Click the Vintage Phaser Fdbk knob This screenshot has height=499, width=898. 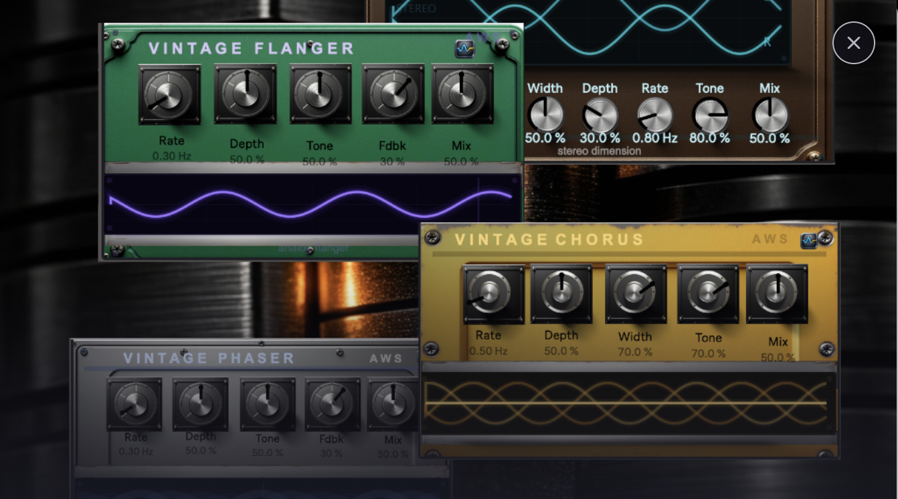332,404
